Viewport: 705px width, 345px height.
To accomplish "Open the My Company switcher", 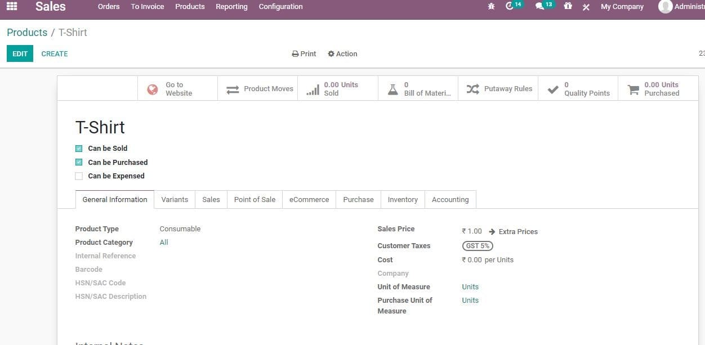I will tap(622, 6).
